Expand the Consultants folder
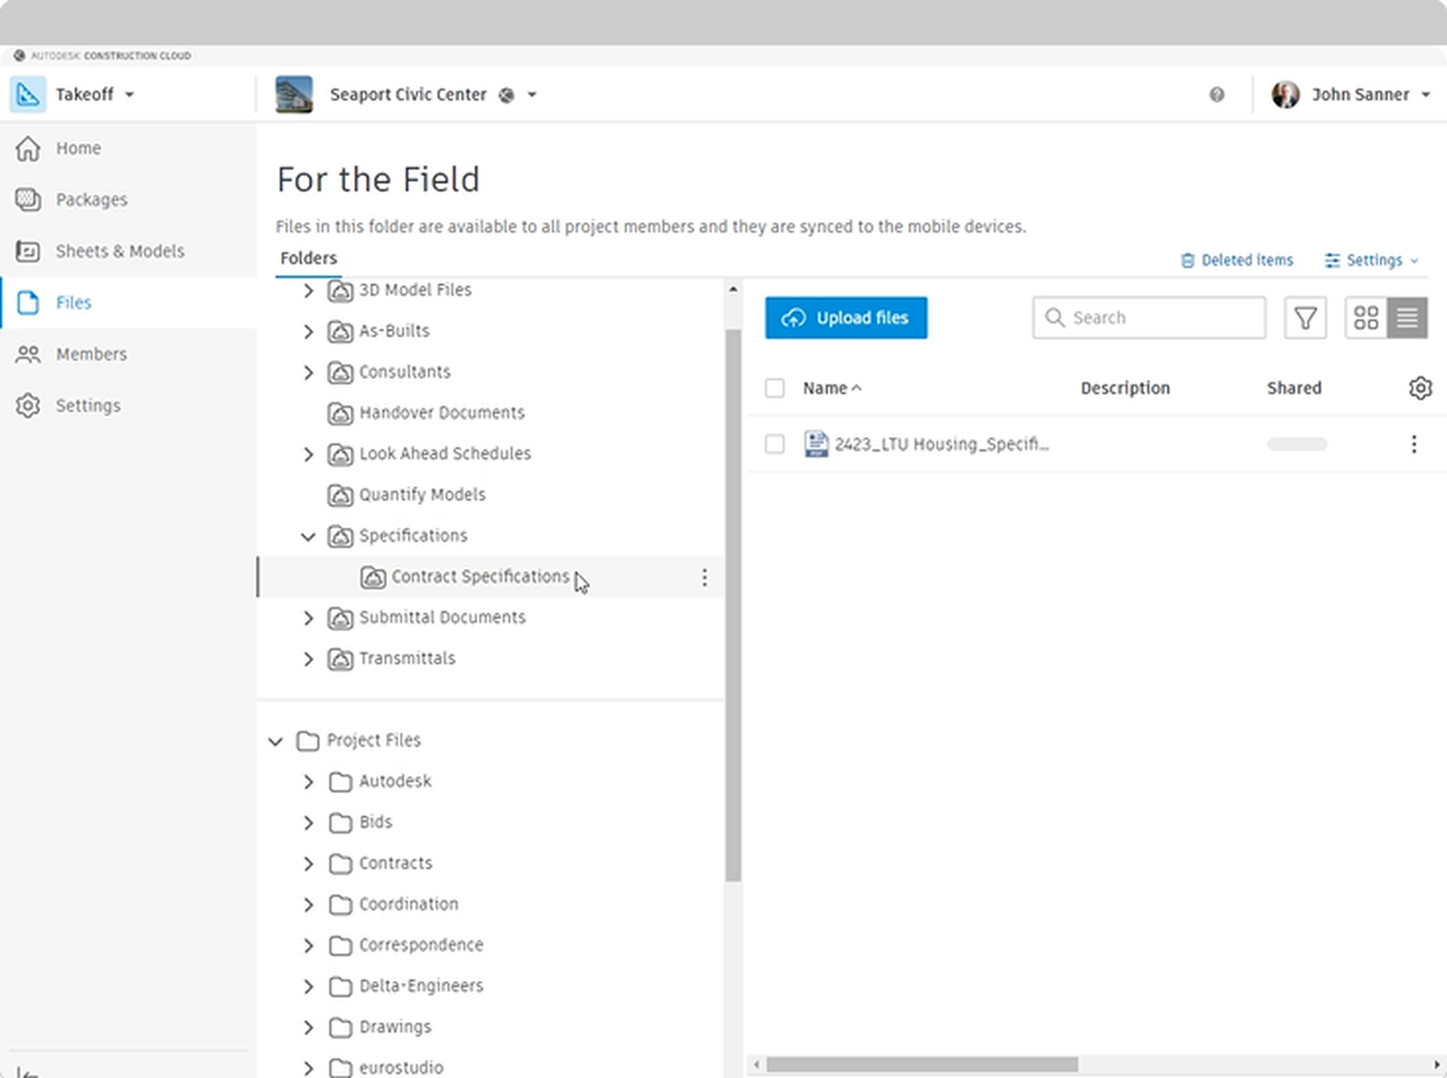 308,372
